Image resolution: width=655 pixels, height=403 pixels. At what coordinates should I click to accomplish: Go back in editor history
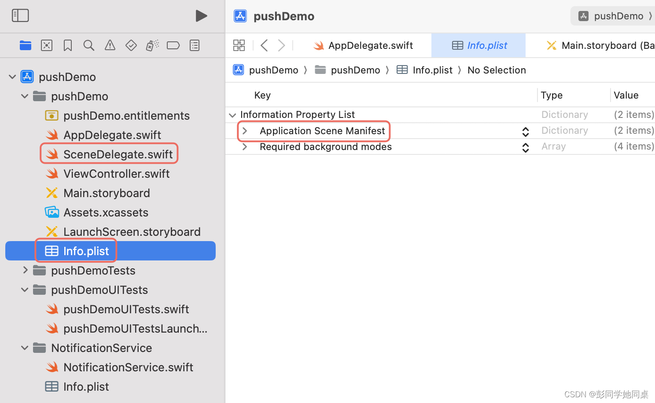point(264,45)
